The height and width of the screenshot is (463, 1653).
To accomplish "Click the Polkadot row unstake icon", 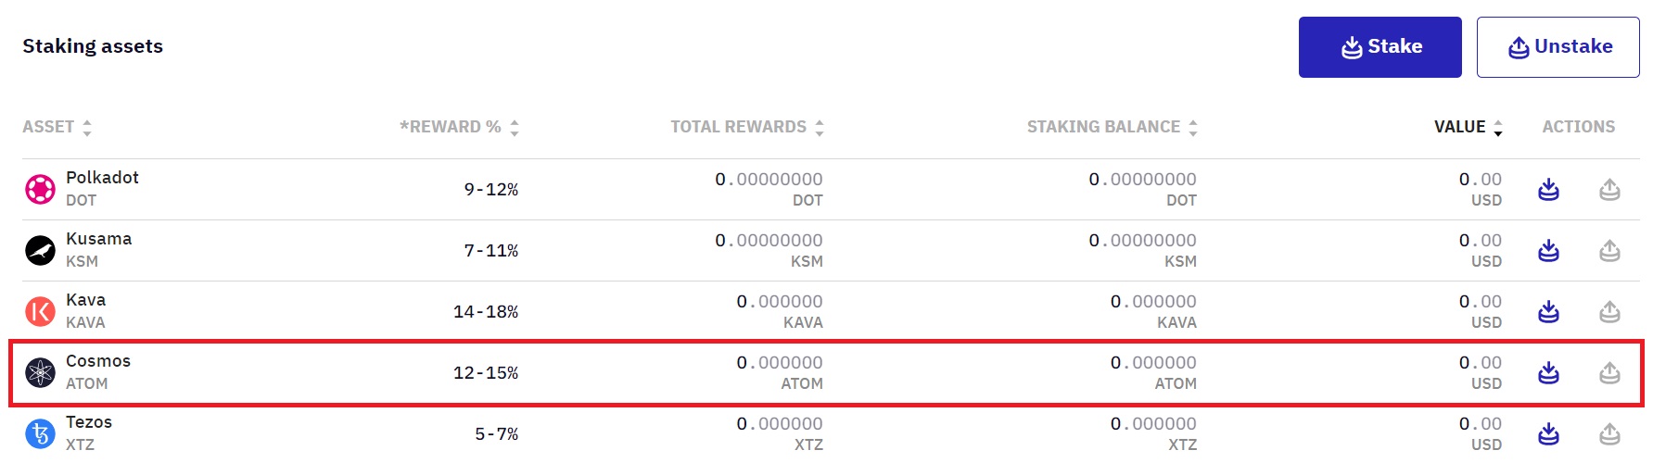I will (x=1609, y=190).
